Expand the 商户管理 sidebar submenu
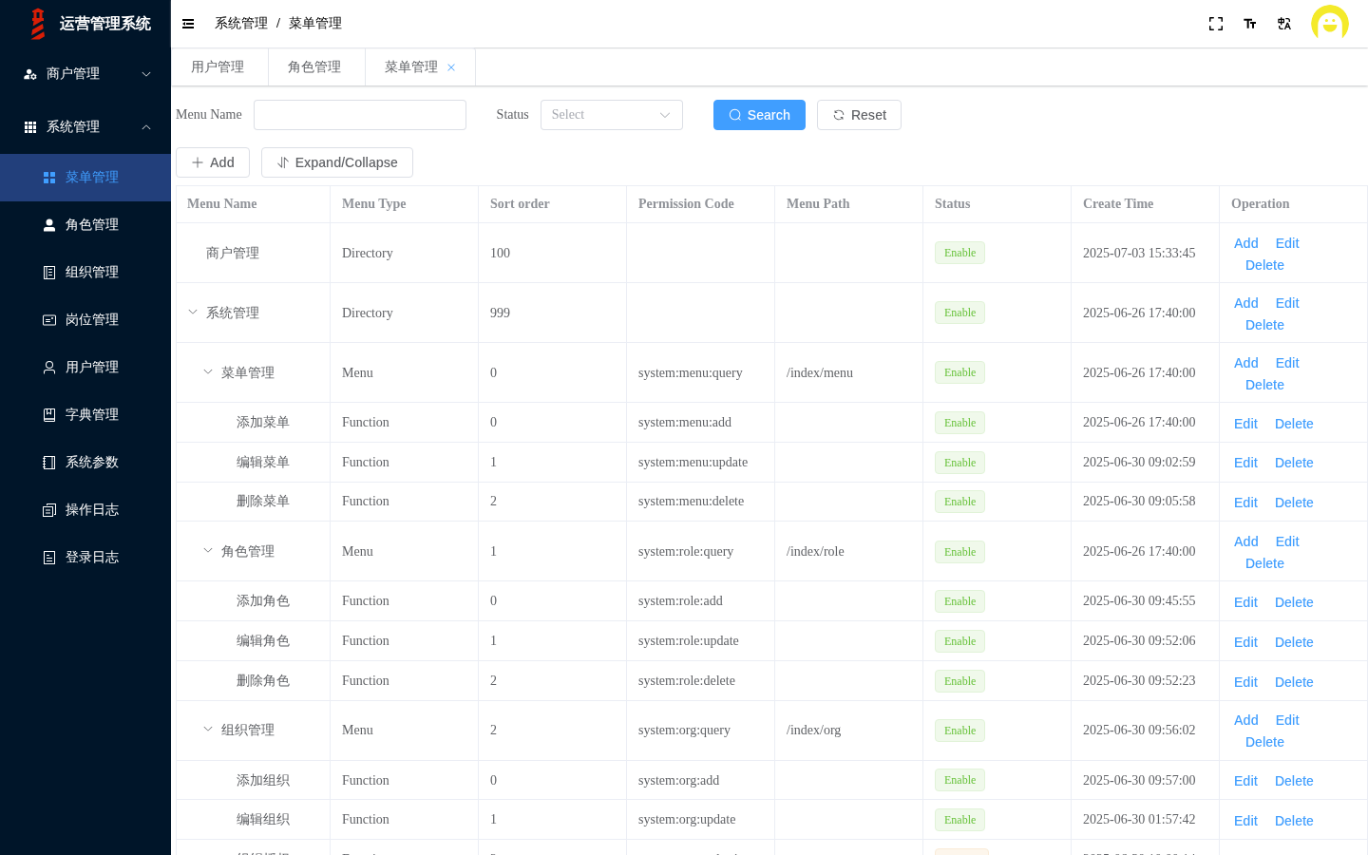 (x=146, y=74)
